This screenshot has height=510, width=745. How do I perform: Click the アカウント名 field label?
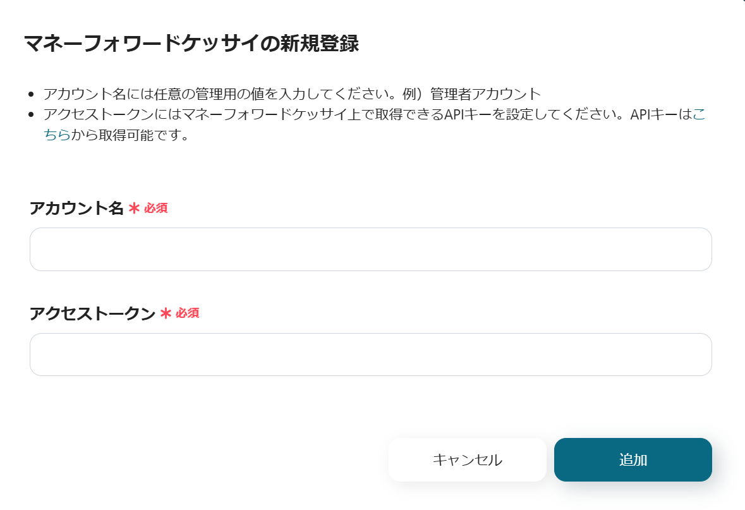pos(76,209)
